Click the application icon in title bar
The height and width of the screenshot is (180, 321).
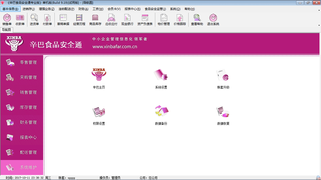(x=3, y=2)
